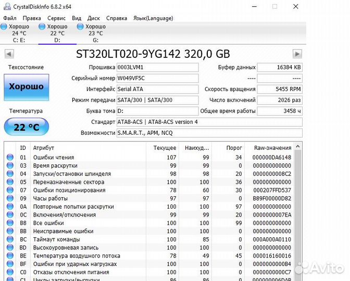The image size is (350, 281).
Task: Select the G: disk tab
Action: point(95,33)
